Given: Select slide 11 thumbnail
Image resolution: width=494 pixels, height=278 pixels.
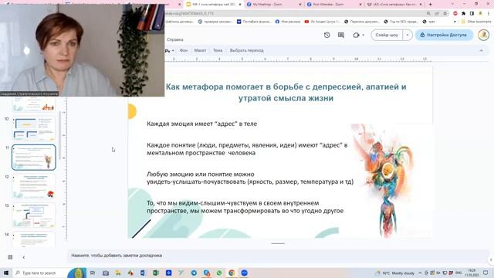Looking at the screenshot, I should pyautogui.click(x=34, y=158).
